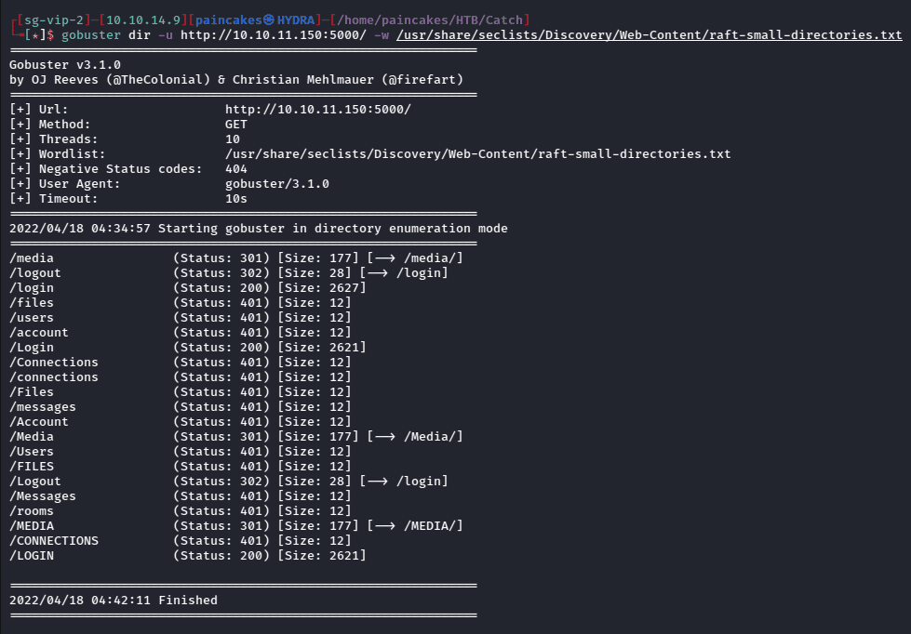This screenshot has width=911, height=634.
Task: Select the /LOGIN uppercase result line
Action: (188, 556)
